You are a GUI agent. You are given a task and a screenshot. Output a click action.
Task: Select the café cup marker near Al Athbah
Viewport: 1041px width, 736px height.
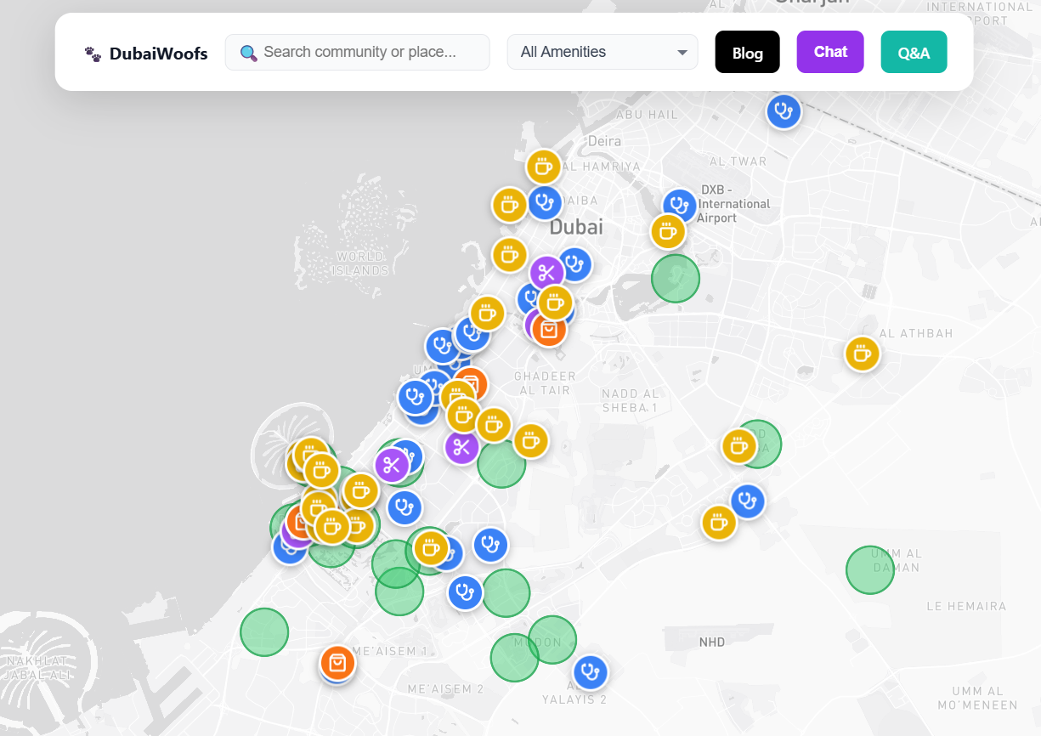[x=863, y=354]
